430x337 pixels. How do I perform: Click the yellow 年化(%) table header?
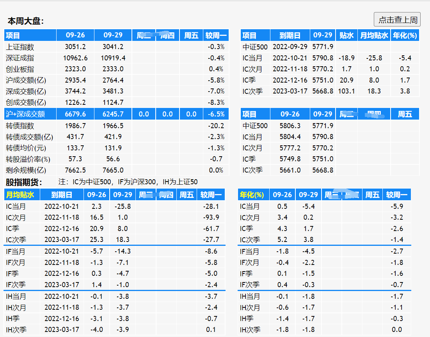pyautogui.click(x=252, y=195)
